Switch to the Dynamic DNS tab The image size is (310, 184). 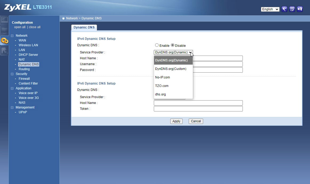point(84,27)
